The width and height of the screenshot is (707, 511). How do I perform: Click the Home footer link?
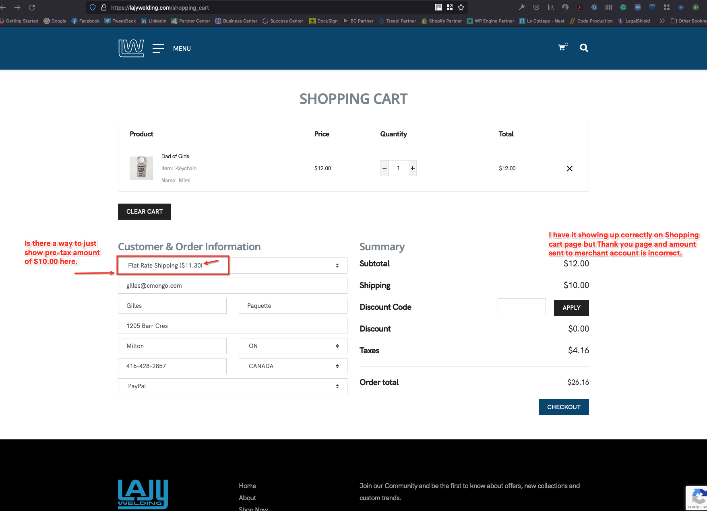(x=247, y=486)
